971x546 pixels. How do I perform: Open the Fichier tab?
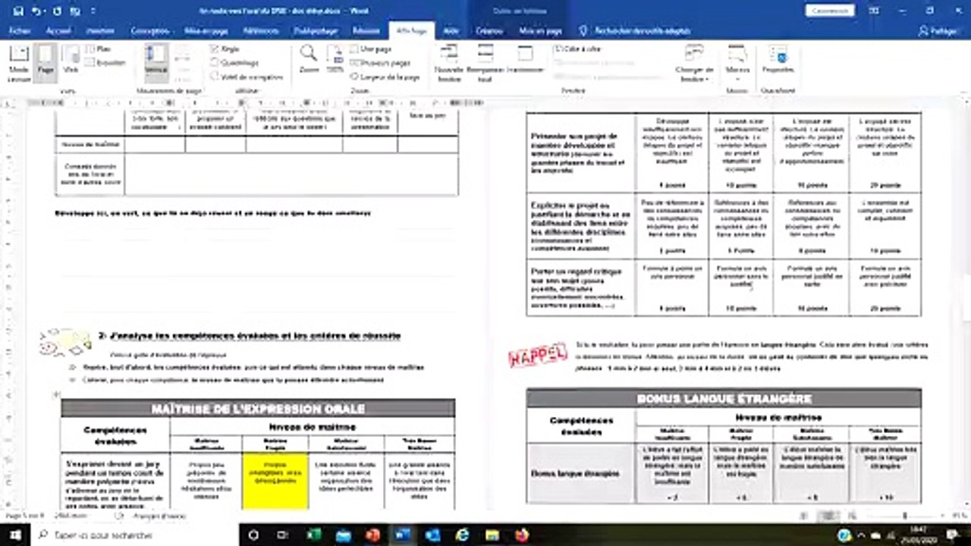[20, 31]
